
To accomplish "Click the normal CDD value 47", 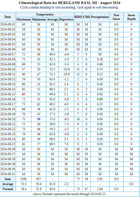I will [86, 189].
